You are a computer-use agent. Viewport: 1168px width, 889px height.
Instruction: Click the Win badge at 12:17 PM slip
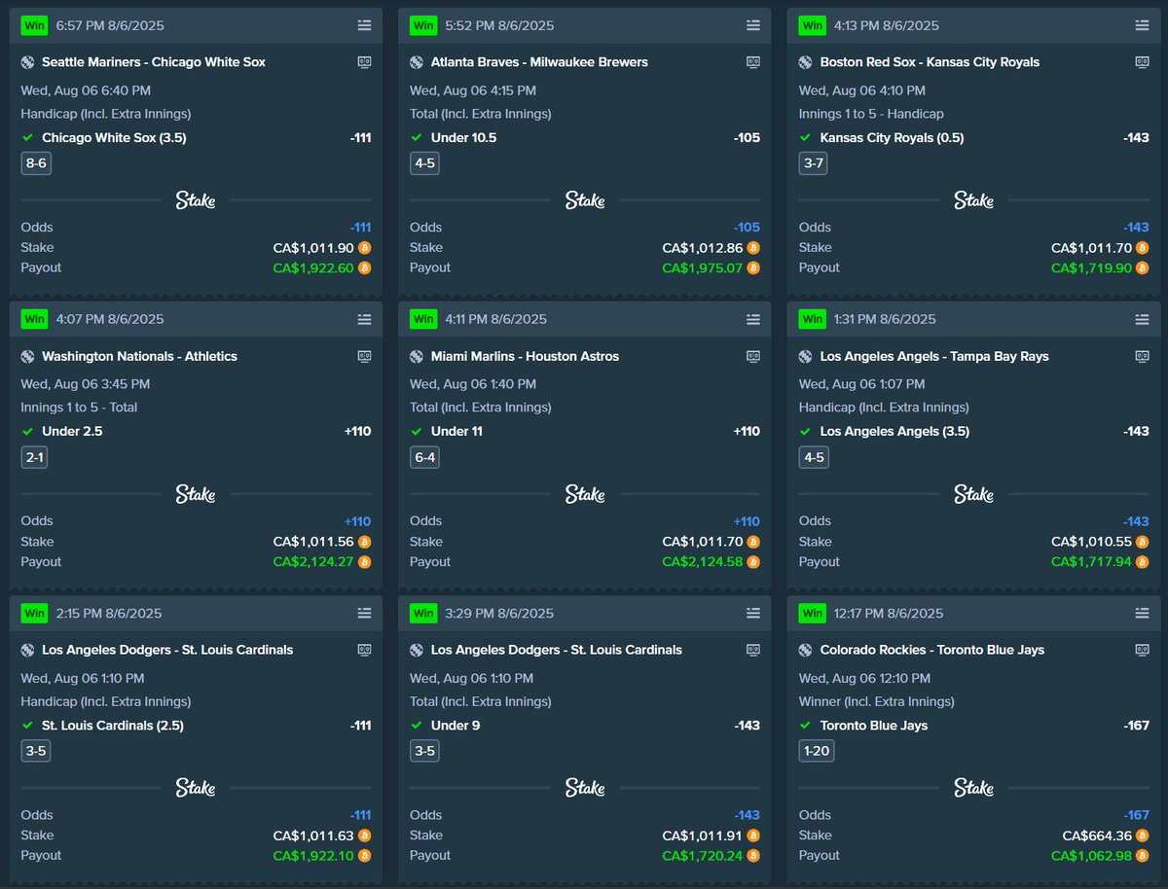814,613
